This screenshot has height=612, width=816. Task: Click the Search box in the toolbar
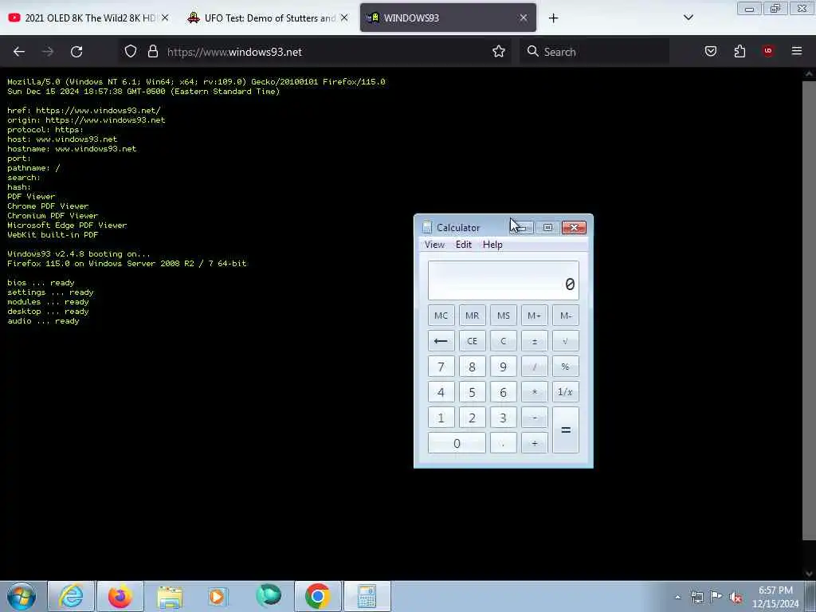click(x=594, y=52)
